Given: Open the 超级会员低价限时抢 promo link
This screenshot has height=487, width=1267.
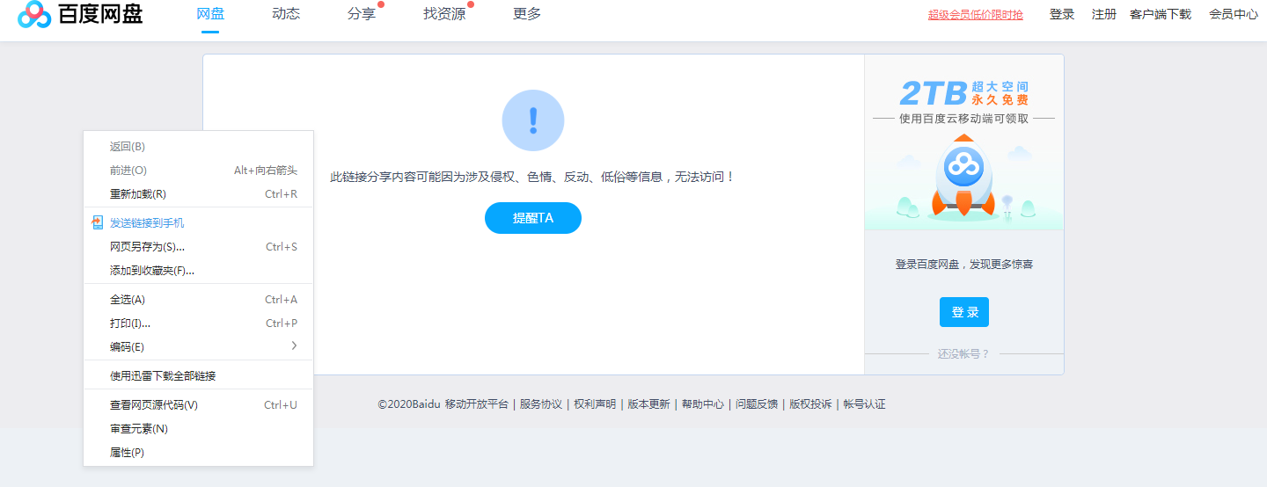Looking at the screenshot, I should tap(976, 15).
